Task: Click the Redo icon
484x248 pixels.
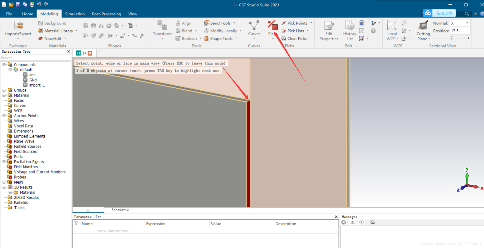Action: pos(46,4)
